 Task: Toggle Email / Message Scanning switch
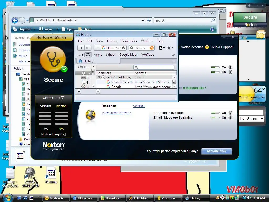click(215, 118)
